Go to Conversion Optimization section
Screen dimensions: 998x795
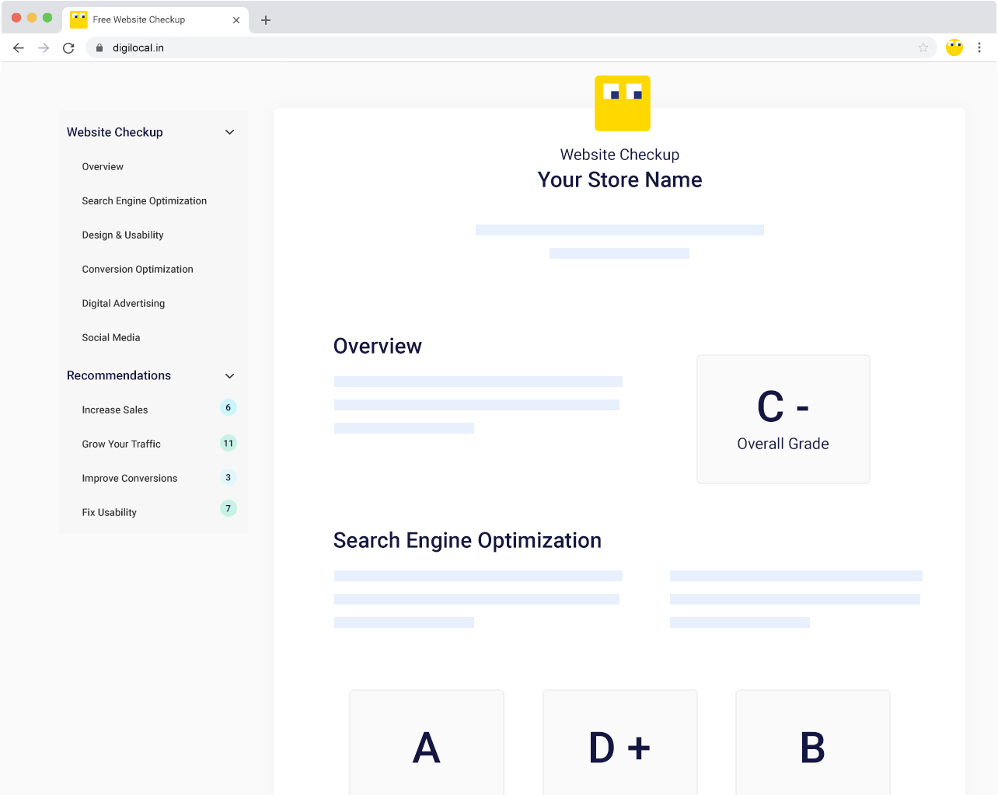[138, 270]
